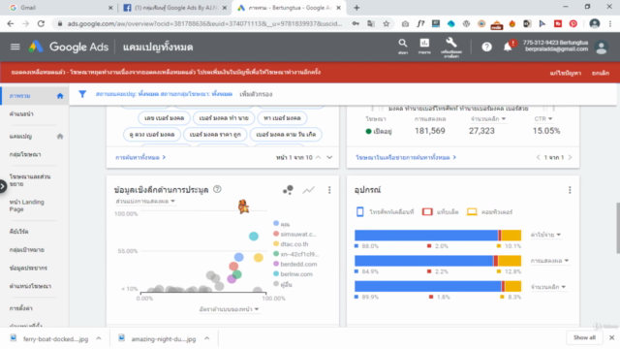Open auction insights card three-dot menu
The width and height of the screenshot is (620, 349).
329,190
